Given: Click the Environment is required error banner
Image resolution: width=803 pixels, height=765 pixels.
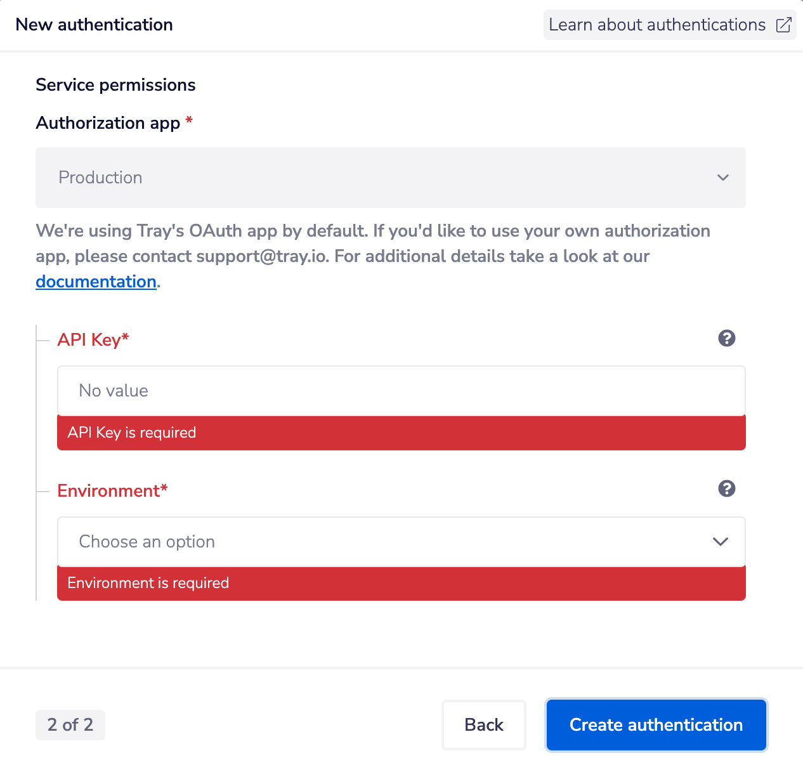Looking at the screenshot, I should 401,583.
